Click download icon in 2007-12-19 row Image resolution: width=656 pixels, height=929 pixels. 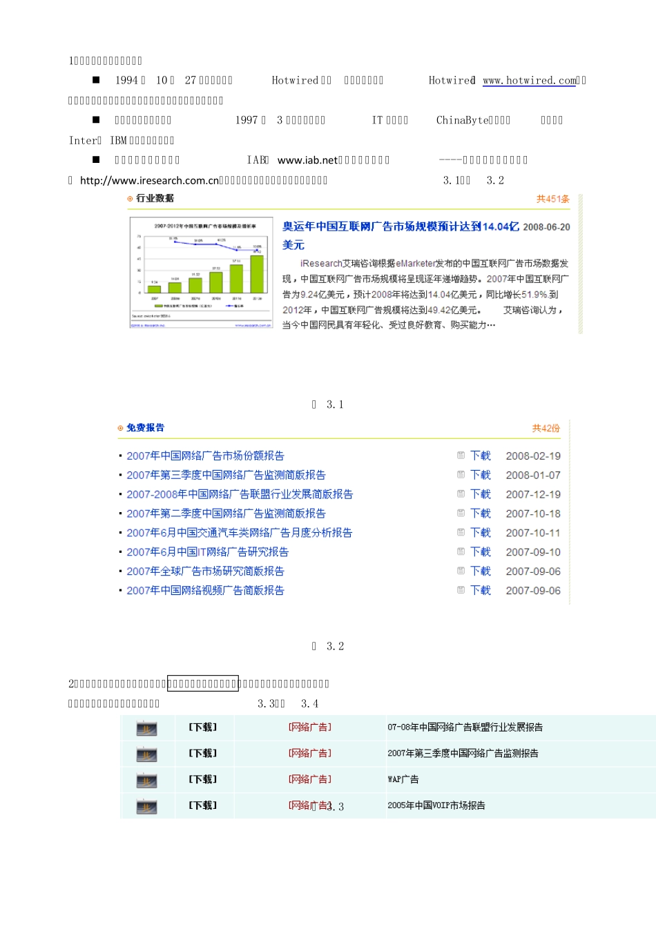tap(461, 494)
